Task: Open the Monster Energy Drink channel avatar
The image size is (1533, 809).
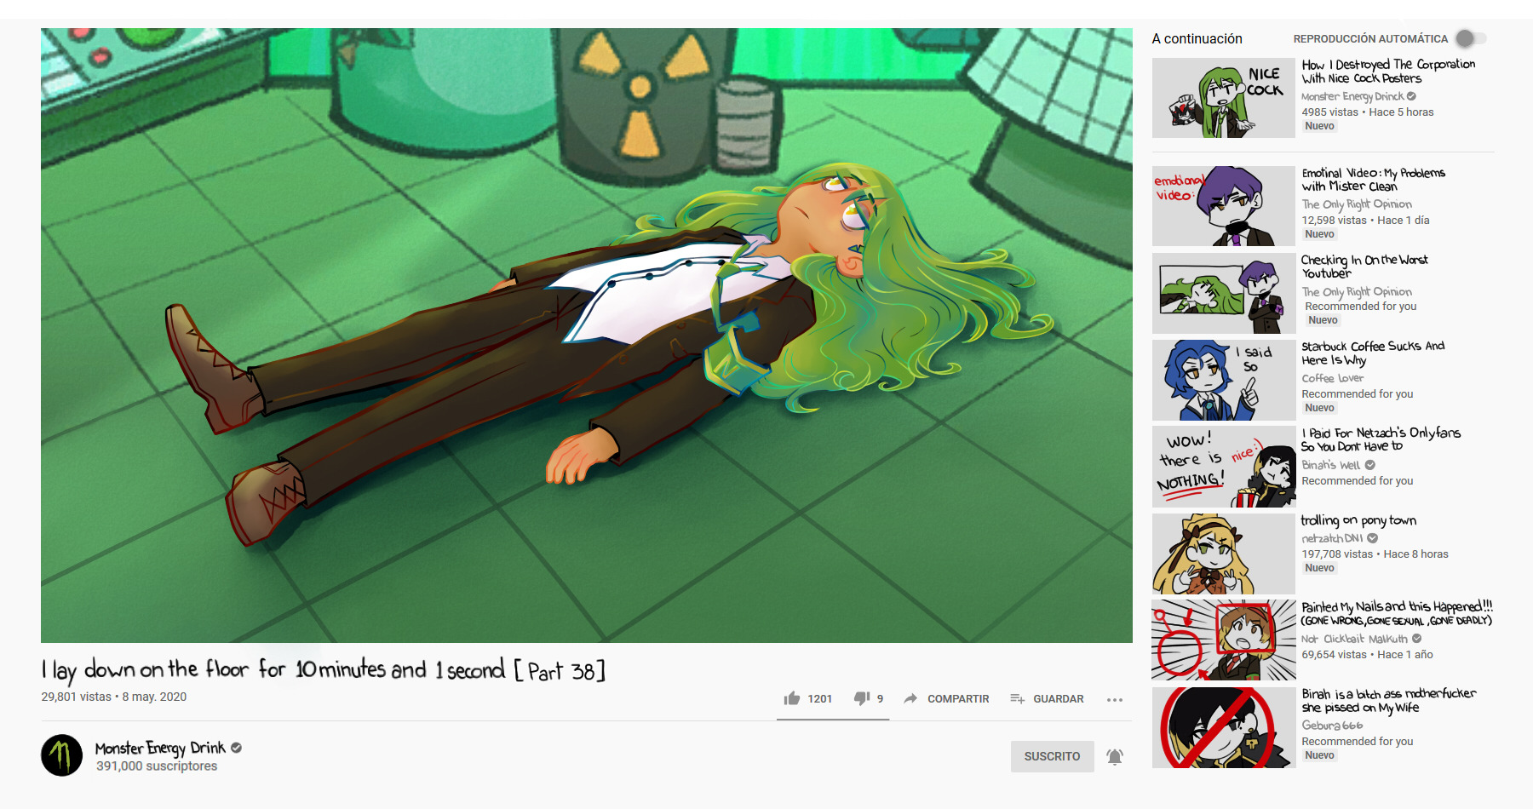Action: point(62,755)
